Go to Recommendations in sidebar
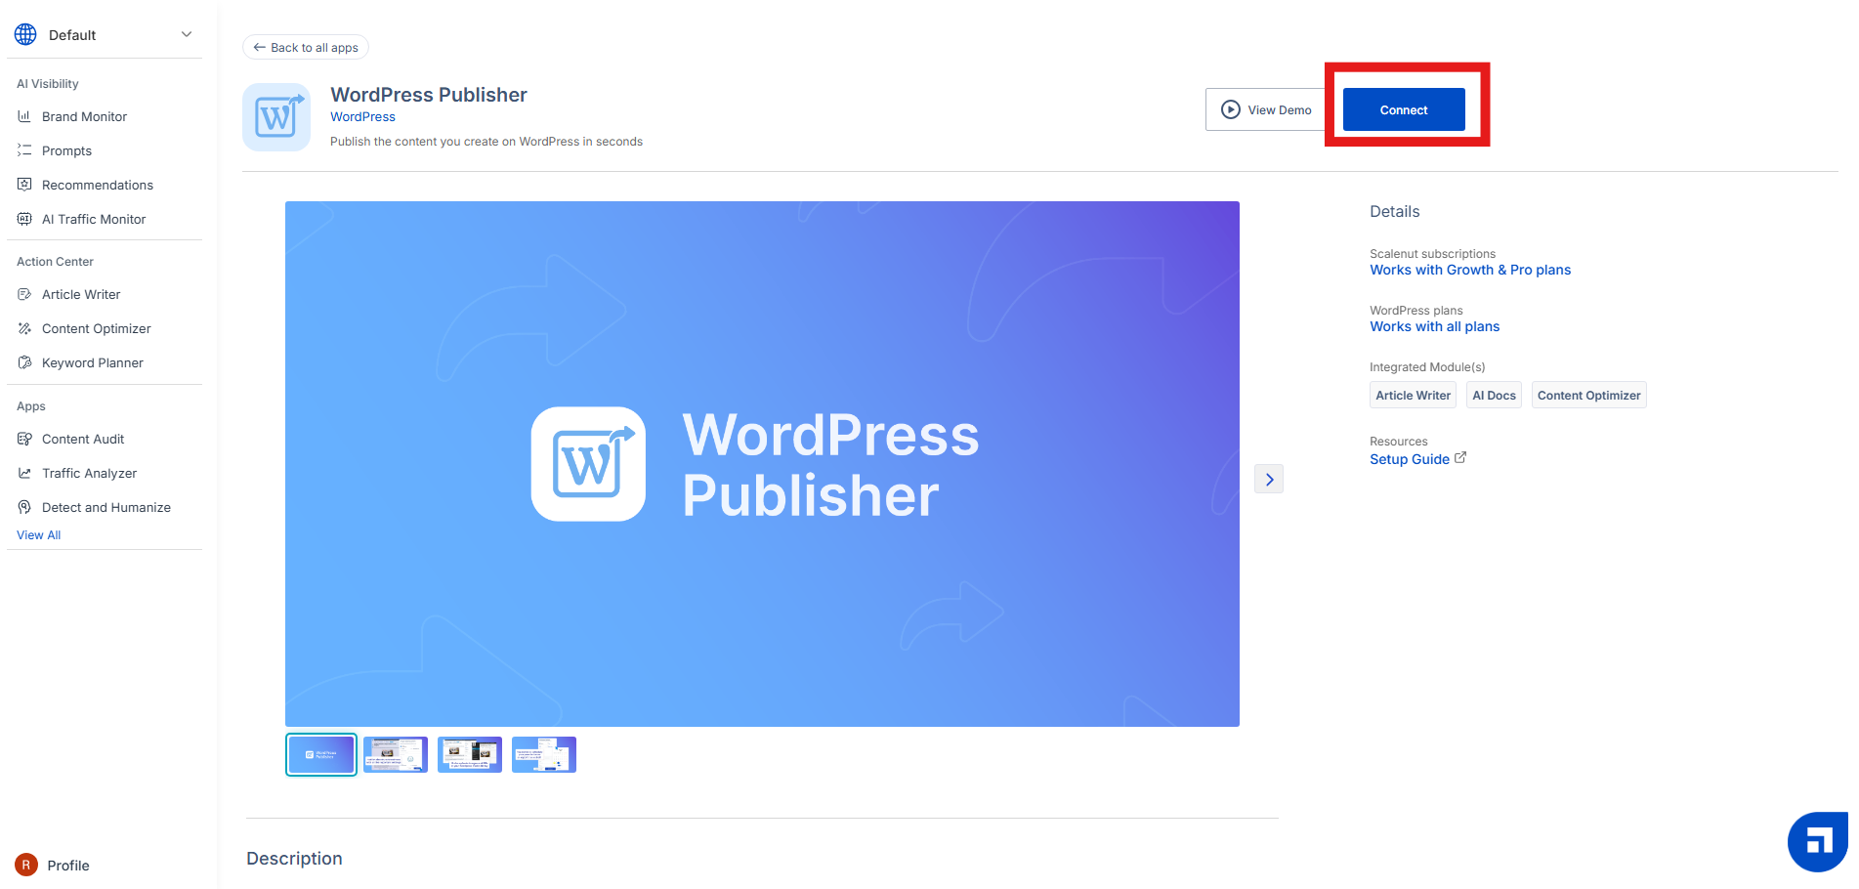Image resolution: width=1859 pixels, height=889 pixels. [x=97, y=185]
